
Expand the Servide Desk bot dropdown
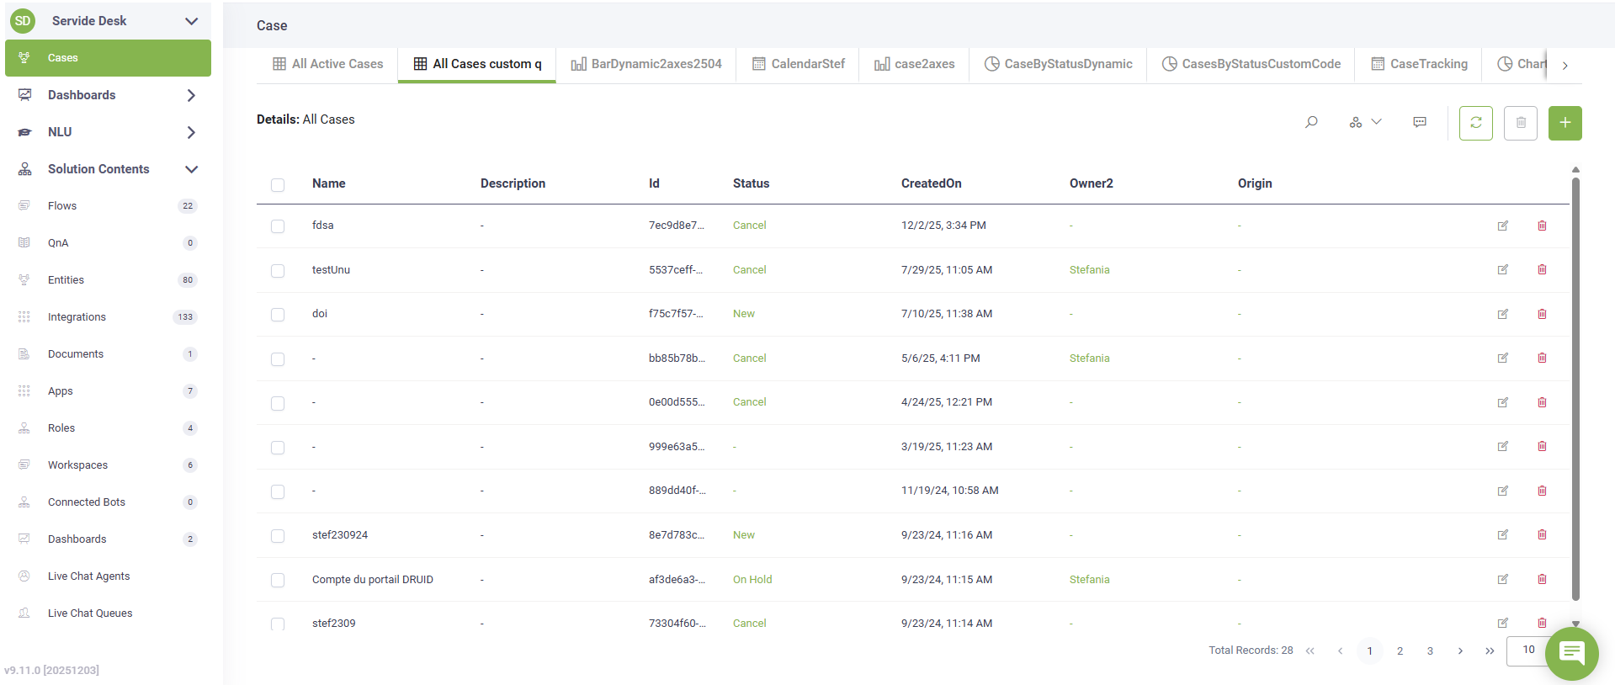[191, 21]
